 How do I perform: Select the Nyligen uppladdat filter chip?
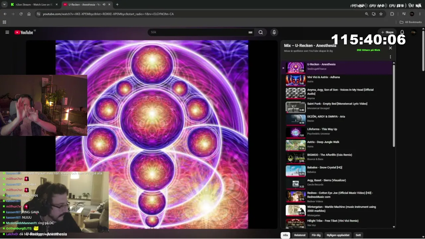point(338,235)
